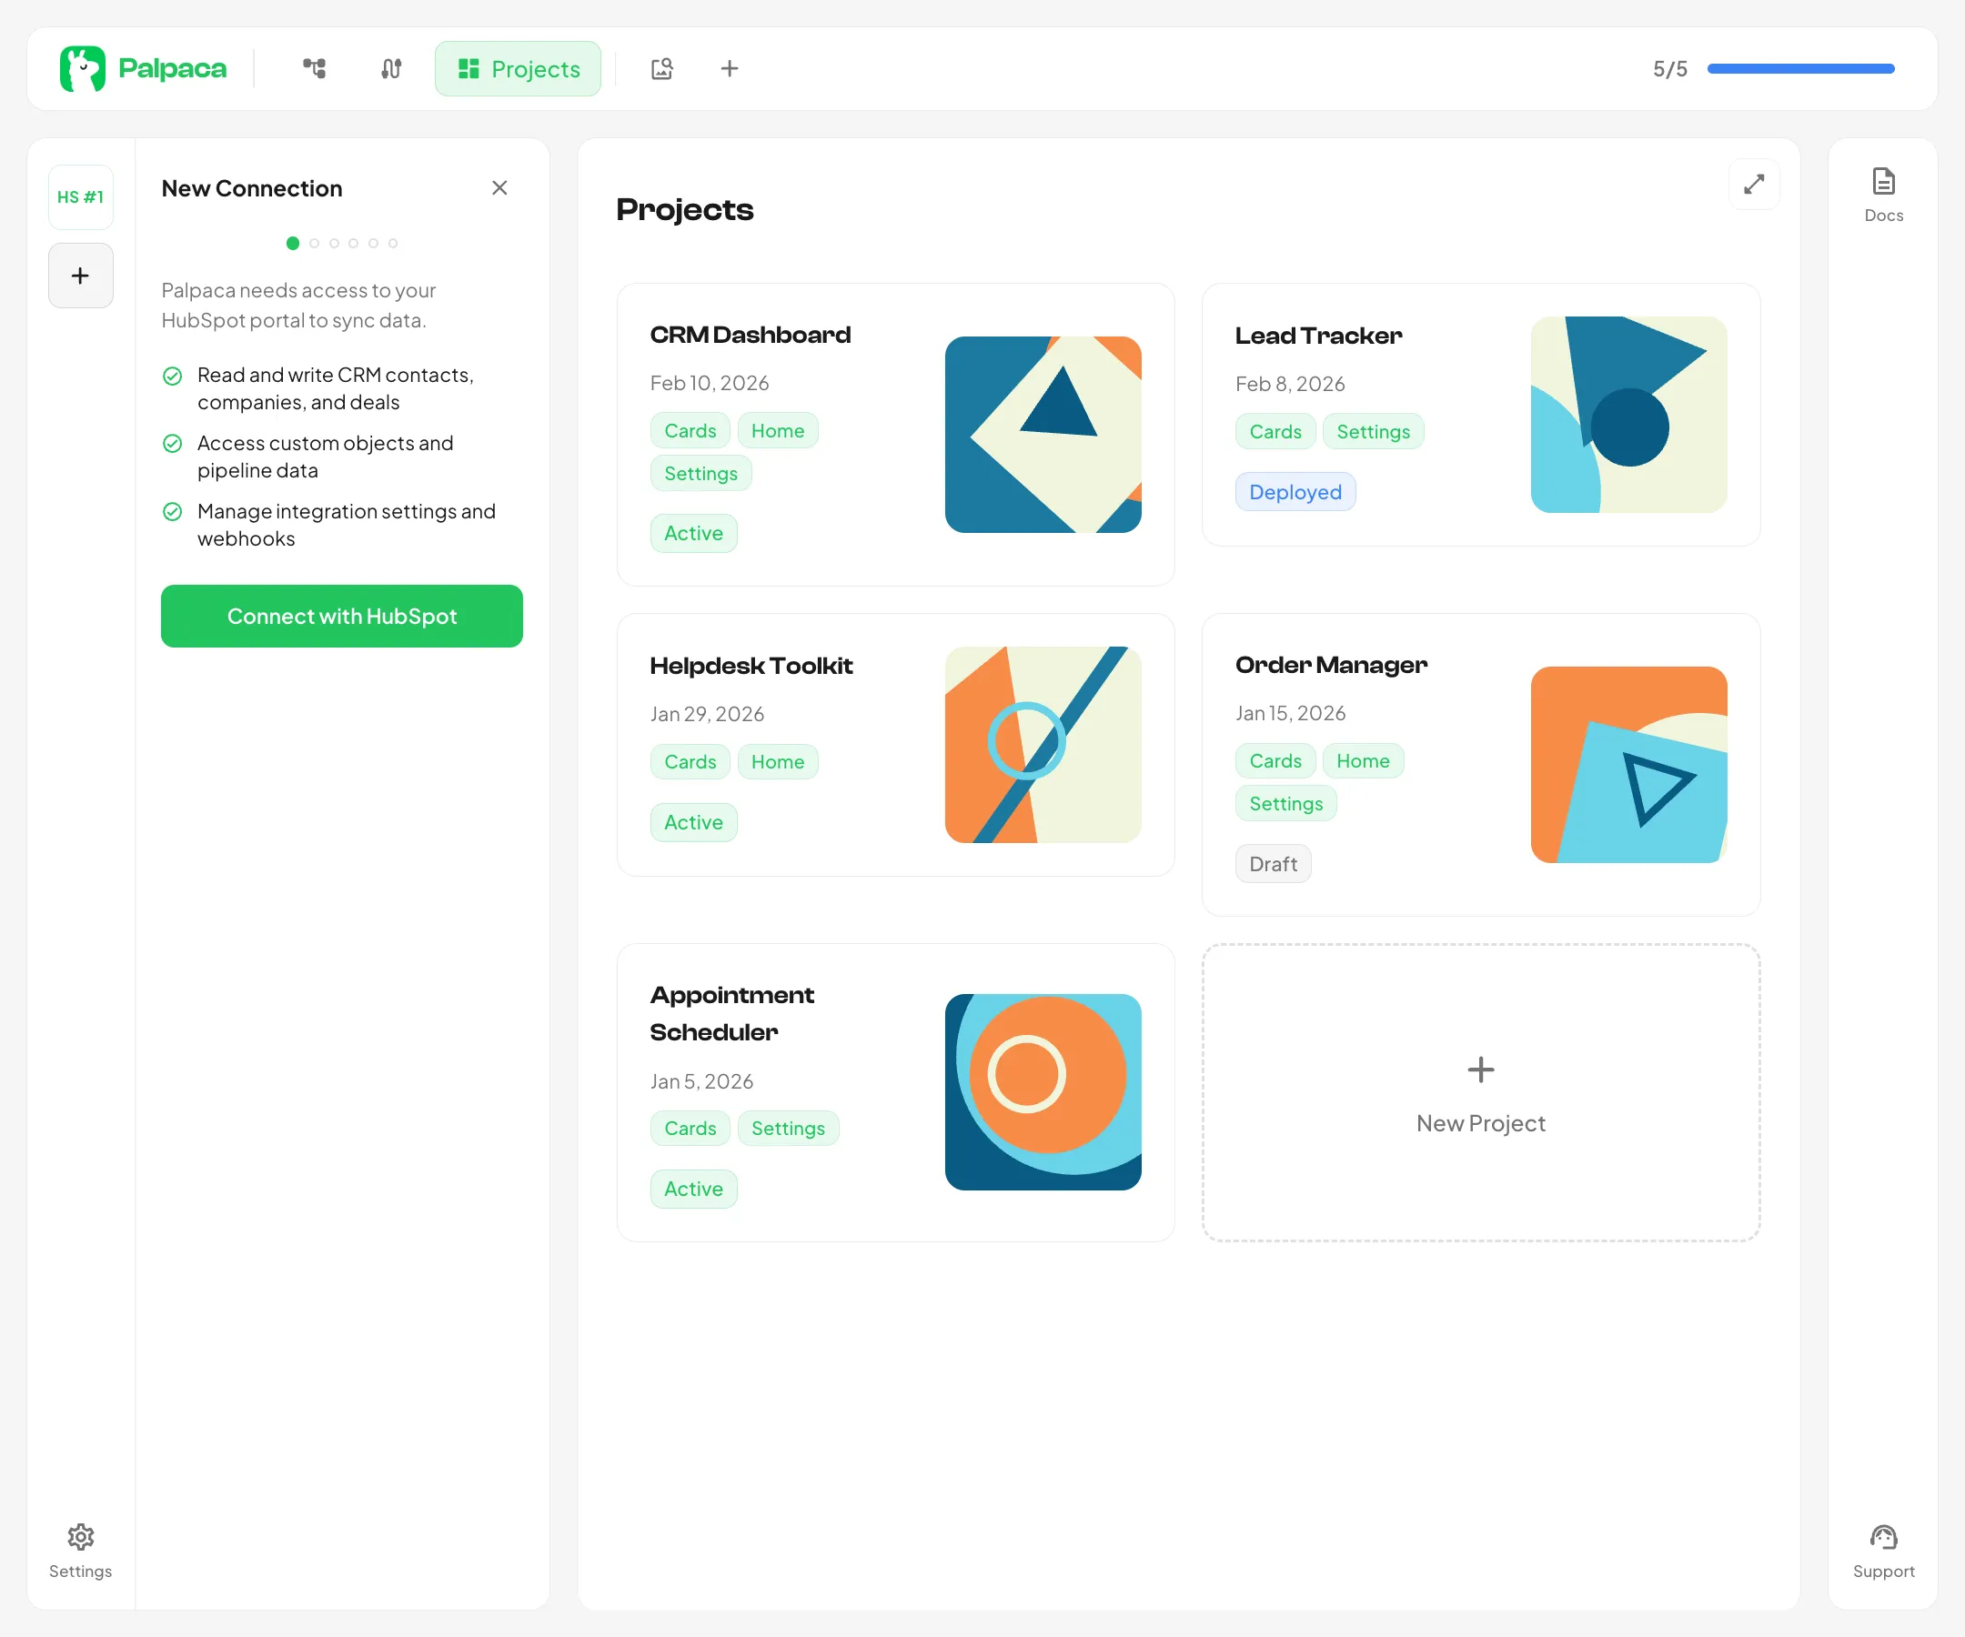This screenshot has height=1637, width=1965.
Task: Open the Docs panel on the right
Action: pyautogui.click(x=1882, y=192)
